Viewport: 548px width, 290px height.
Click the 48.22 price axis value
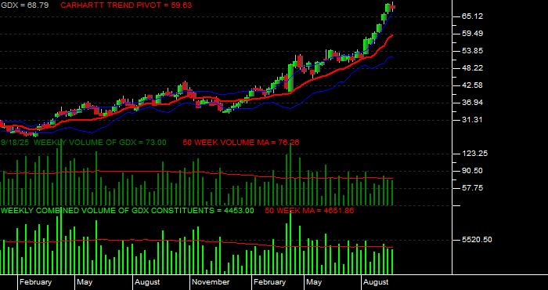point(472,68)
